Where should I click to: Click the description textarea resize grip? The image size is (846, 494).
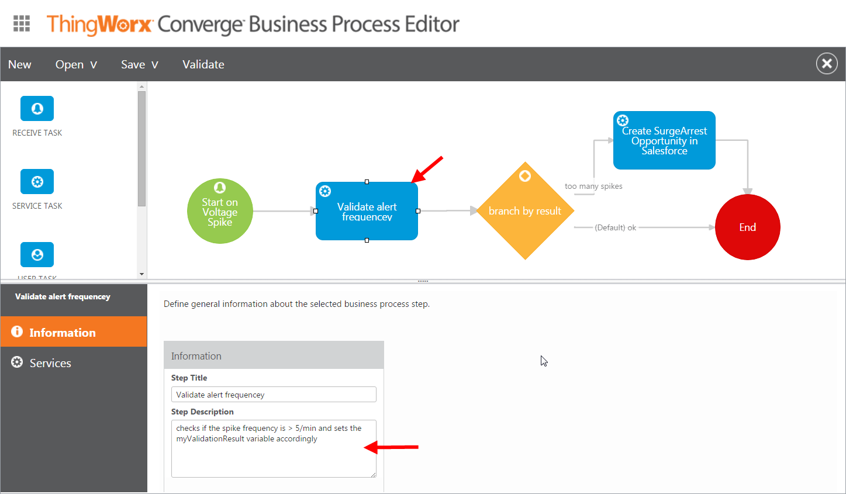pos(373,474)
